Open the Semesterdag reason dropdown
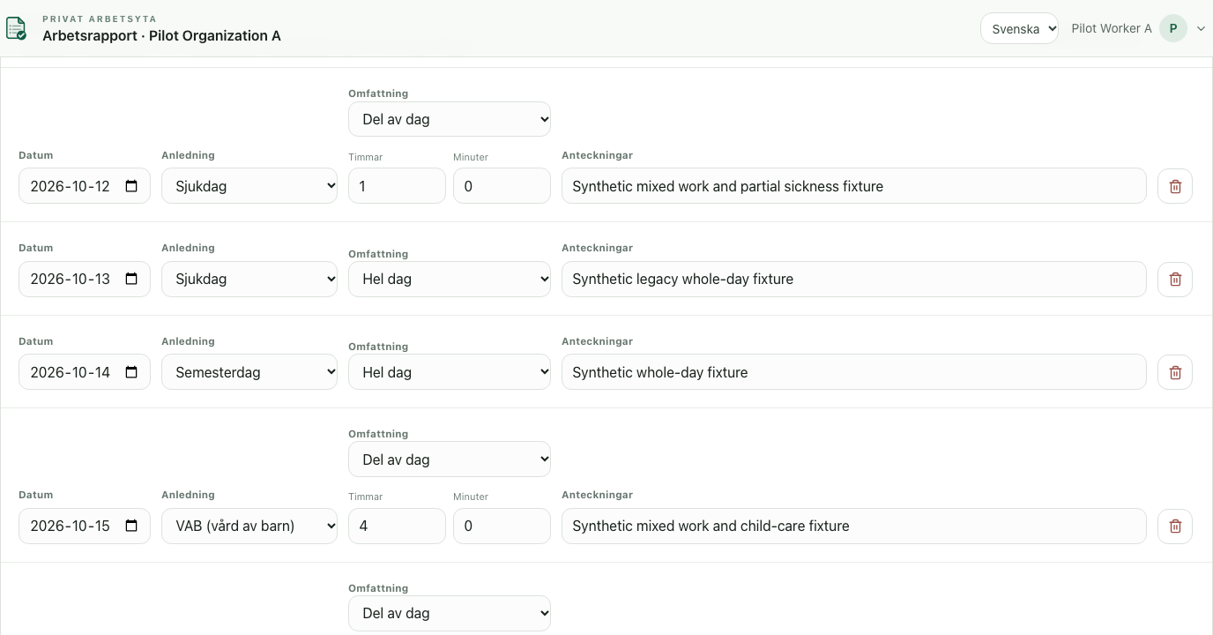1213x635 pixels. click(249, 372)
